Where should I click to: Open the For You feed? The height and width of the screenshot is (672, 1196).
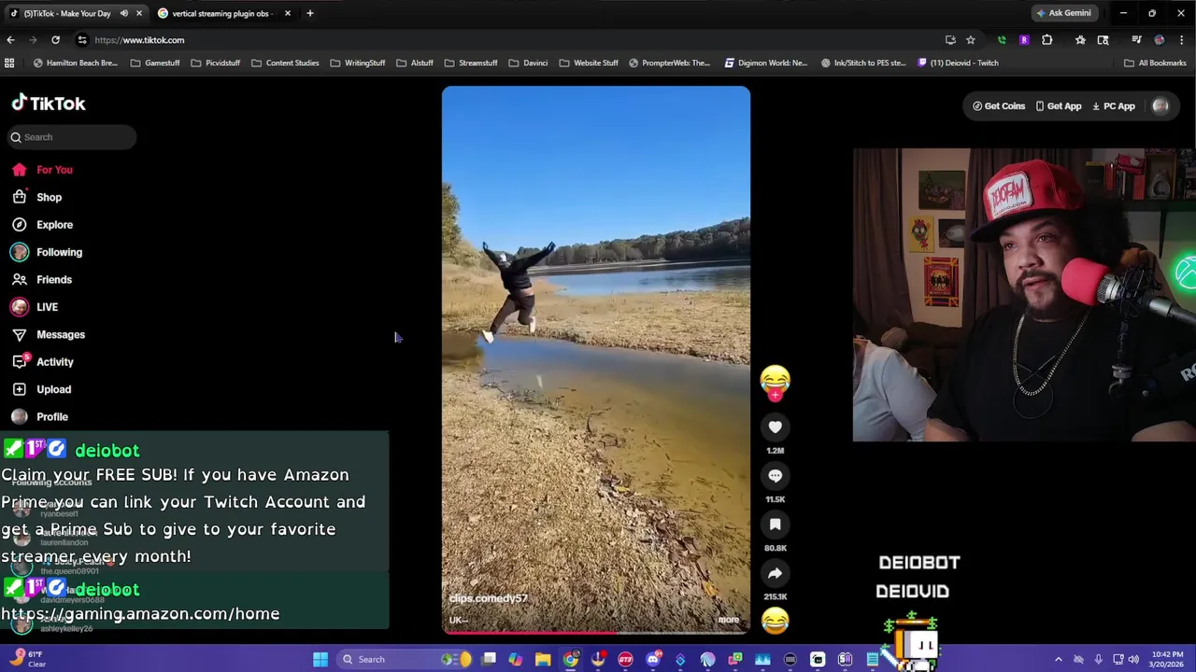click(x=43, y=170)
